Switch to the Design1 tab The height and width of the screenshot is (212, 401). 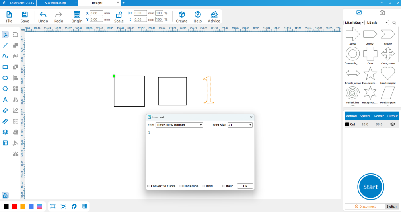point(97,3)
